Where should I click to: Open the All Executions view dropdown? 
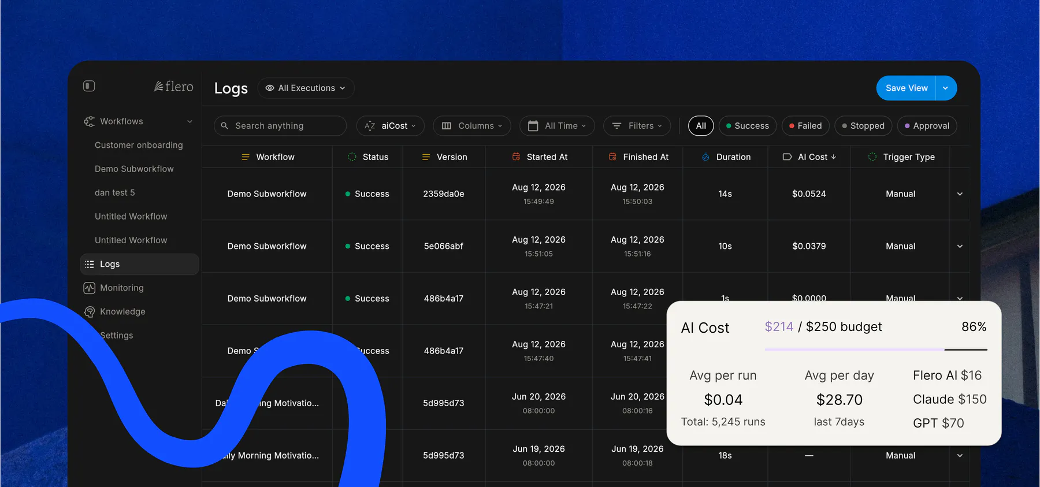(x=306, y=88)
